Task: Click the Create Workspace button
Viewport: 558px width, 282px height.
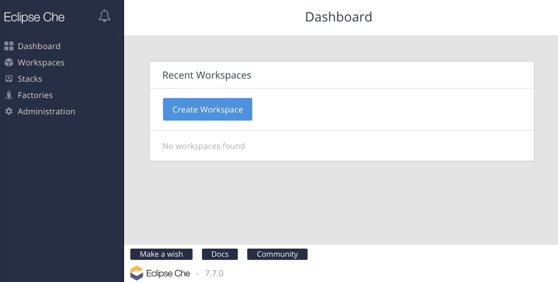Action: click(x=208, y=109)
